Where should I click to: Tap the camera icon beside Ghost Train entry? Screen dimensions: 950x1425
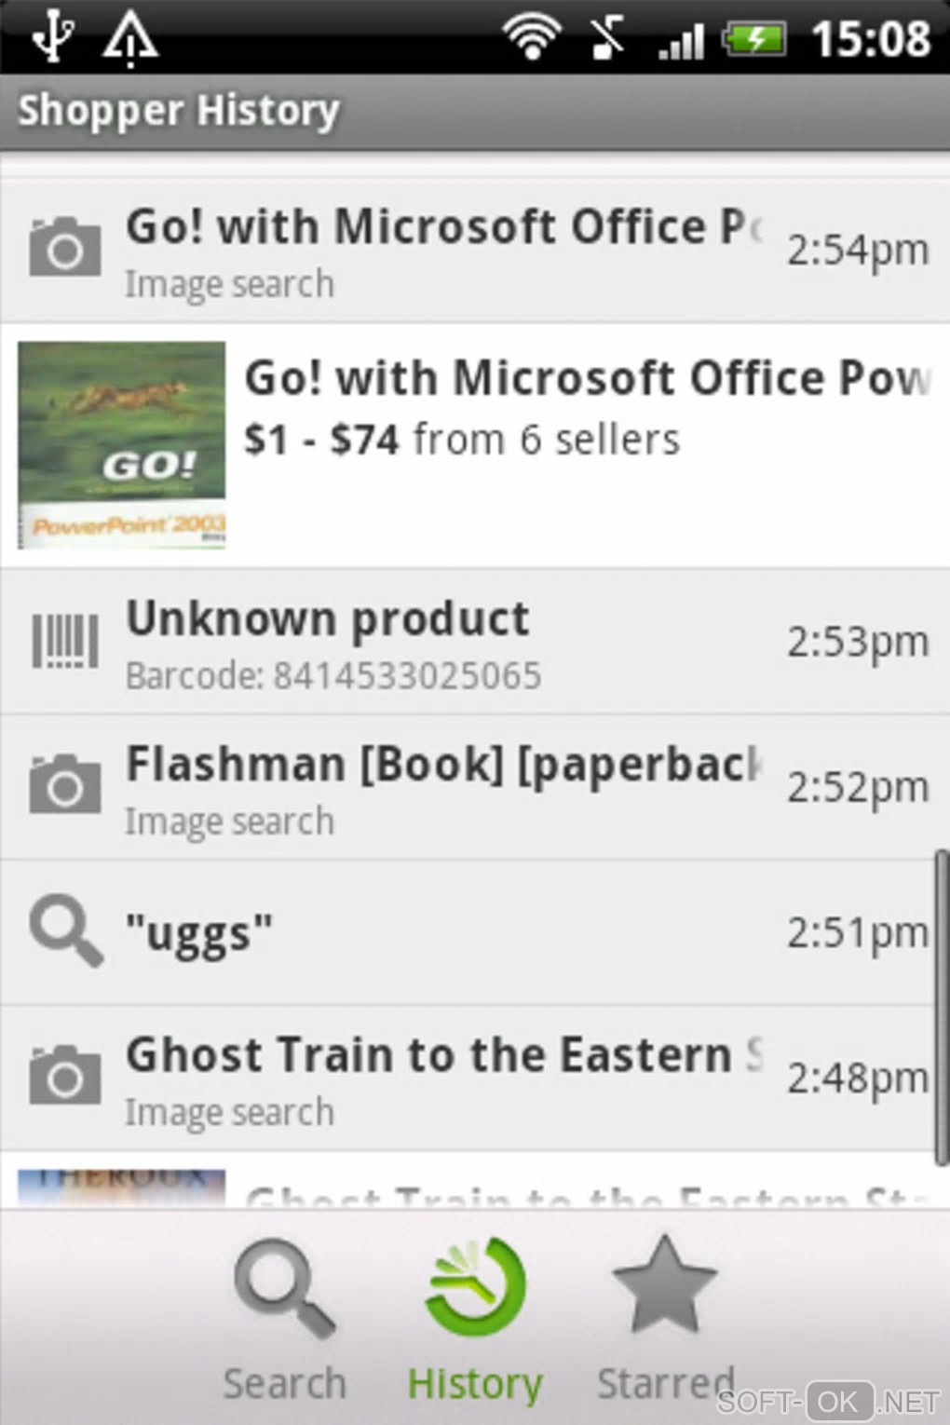coord(64,1076)
